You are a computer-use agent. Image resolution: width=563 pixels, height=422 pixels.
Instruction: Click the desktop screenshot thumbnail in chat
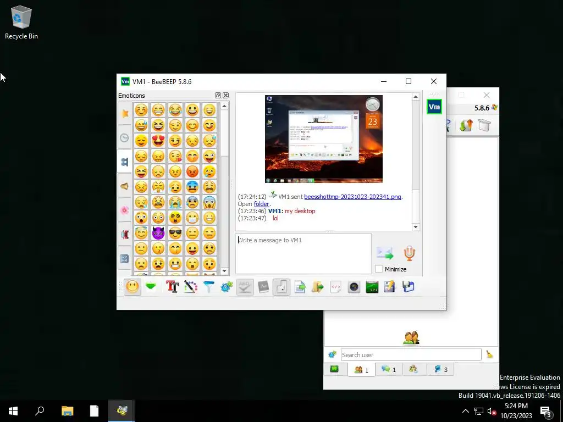[323, 139]
